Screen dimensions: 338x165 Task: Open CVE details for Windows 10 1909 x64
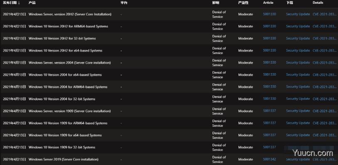(324, 135)
